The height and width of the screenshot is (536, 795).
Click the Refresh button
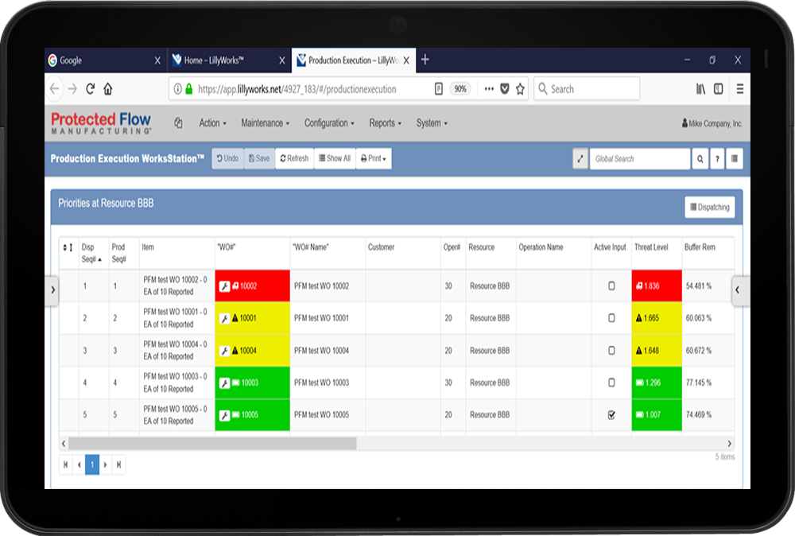click(x=295, y=159)
